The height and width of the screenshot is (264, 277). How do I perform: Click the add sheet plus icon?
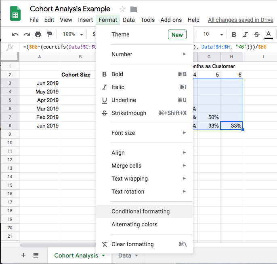23,255
